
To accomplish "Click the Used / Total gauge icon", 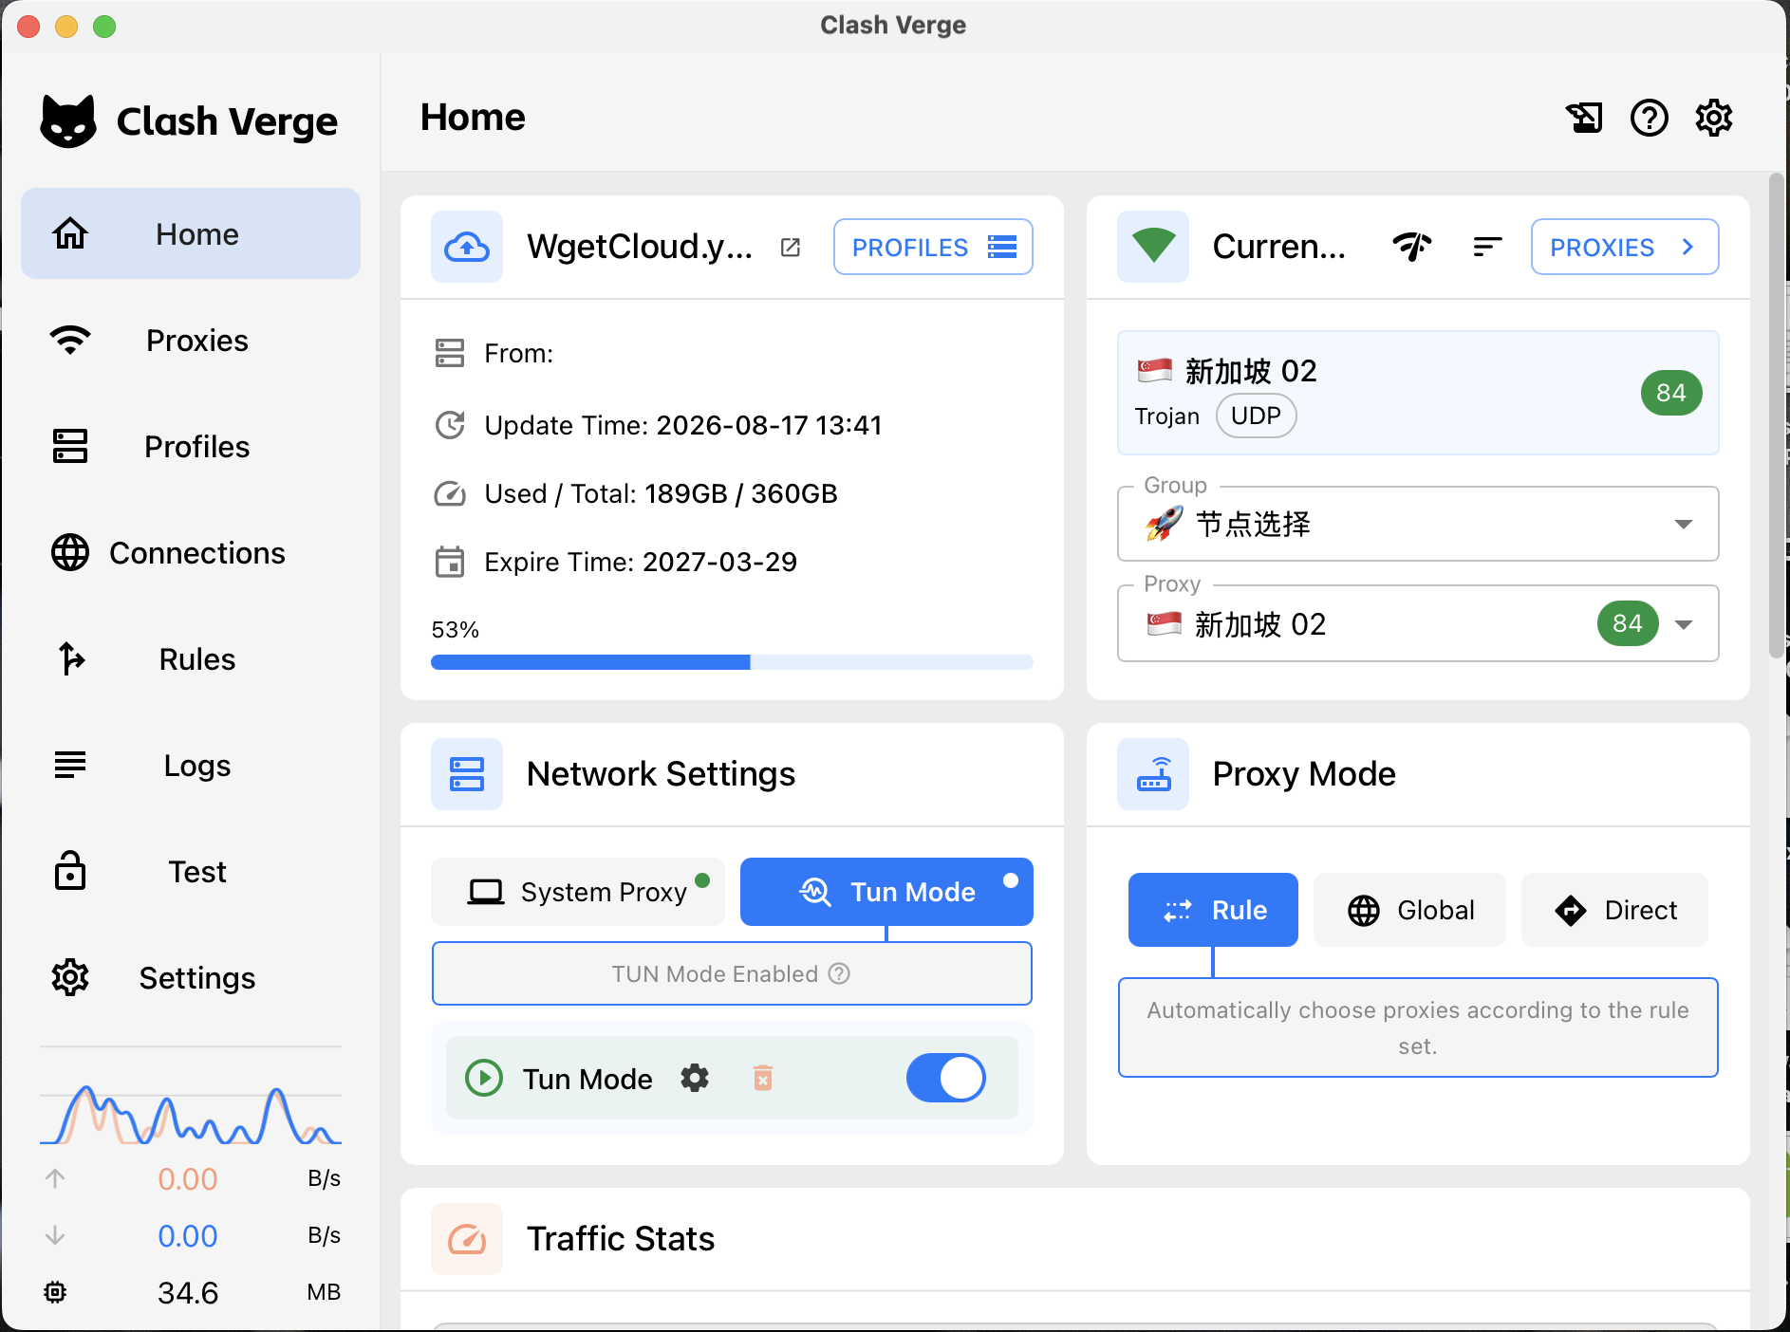I will tap(450, 493).
